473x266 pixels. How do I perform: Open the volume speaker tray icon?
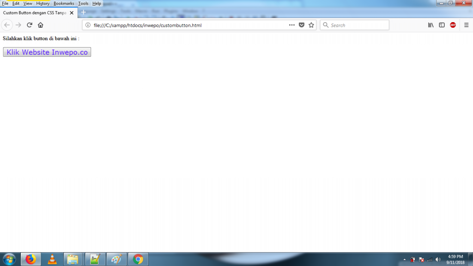tap(438, 260)
